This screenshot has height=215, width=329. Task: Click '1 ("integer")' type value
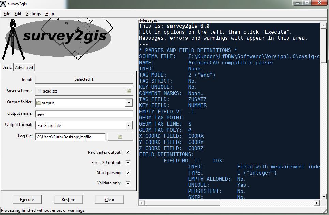coord(257,173)
